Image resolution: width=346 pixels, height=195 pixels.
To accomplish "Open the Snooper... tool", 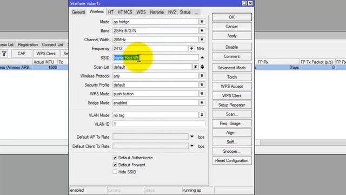I will [232, 152].
